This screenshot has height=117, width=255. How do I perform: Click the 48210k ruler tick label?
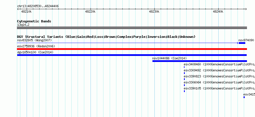coord(26,12)
